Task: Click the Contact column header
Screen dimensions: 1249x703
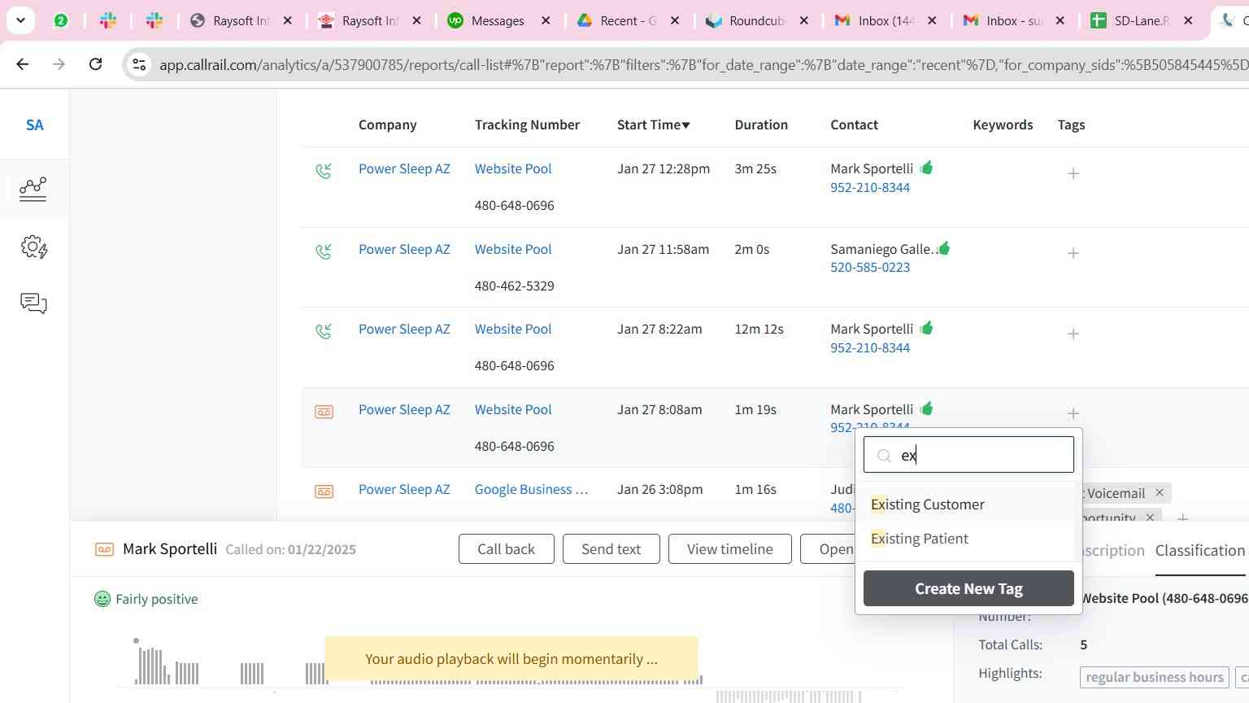Action: (x=854, y=124)
